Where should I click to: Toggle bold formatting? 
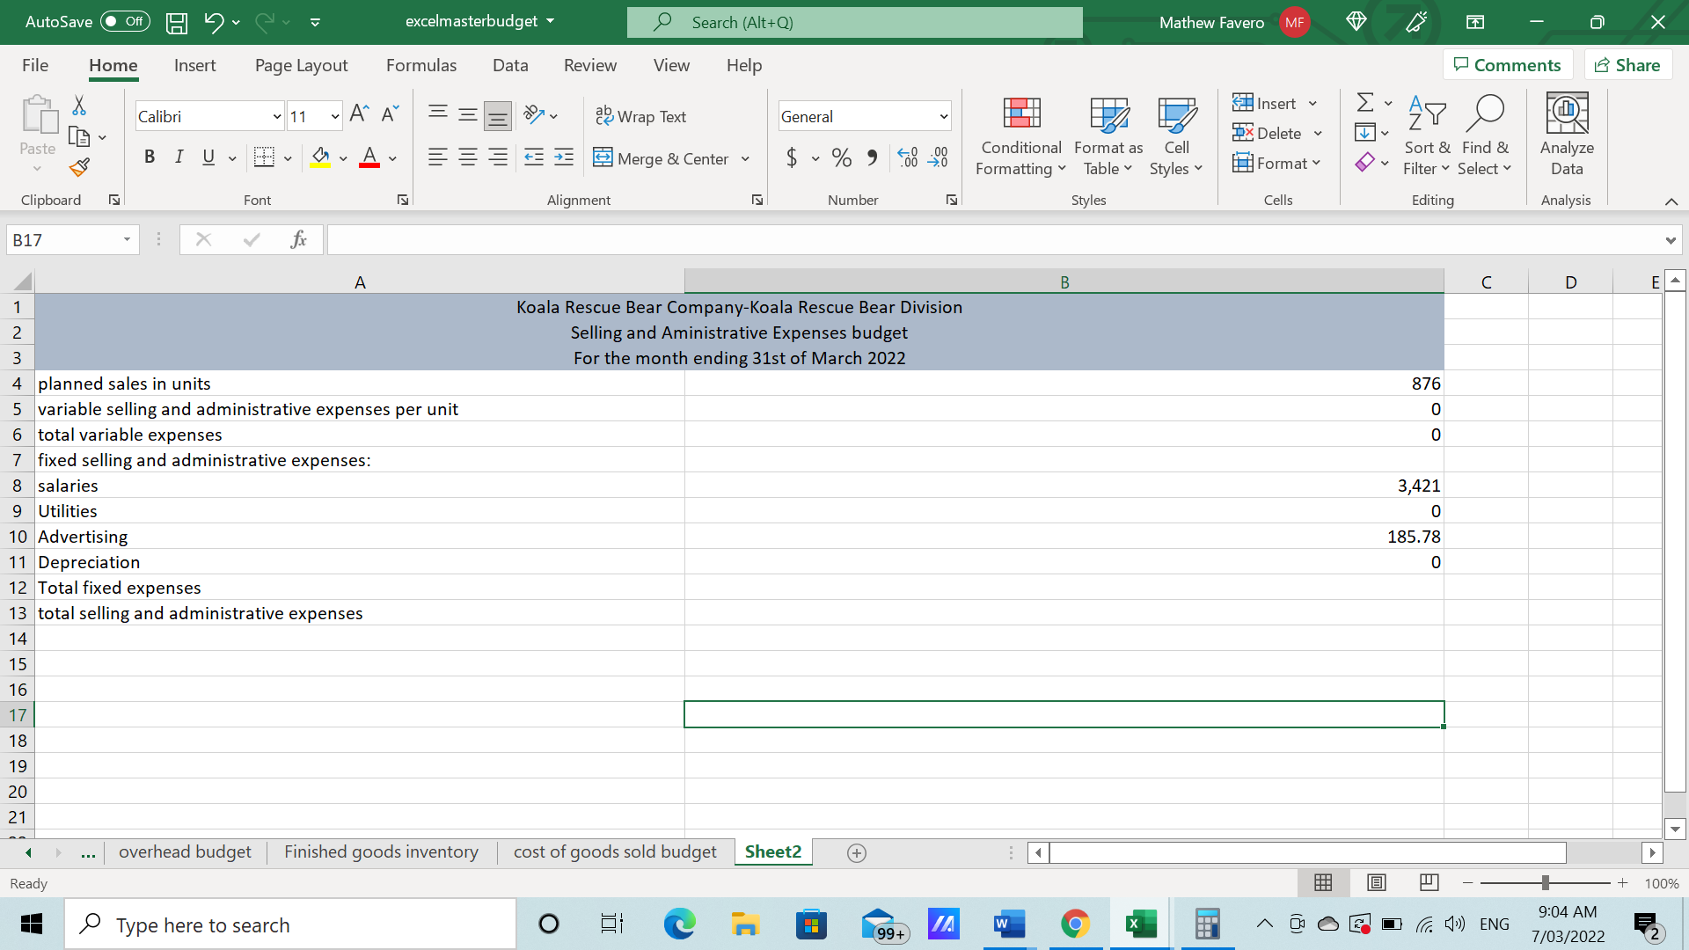[x=149, y=157]
